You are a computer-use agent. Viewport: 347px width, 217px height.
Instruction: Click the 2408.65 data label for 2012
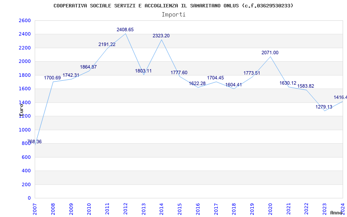125,30
